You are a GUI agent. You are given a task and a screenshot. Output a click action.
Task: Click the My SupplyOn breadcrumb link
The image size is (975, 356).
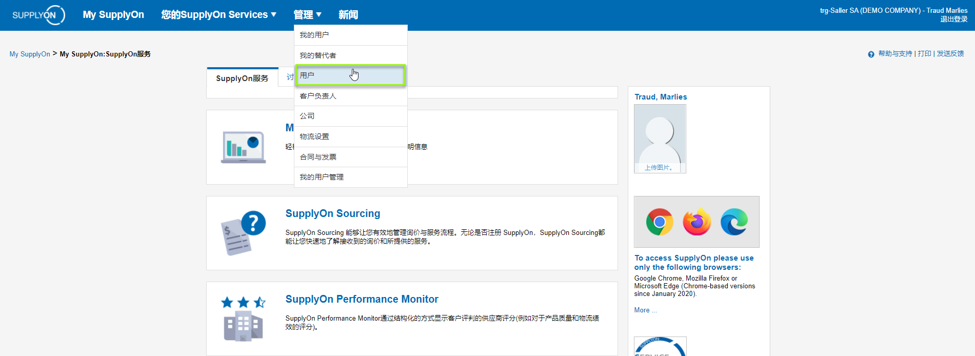[x=30, y=54]
